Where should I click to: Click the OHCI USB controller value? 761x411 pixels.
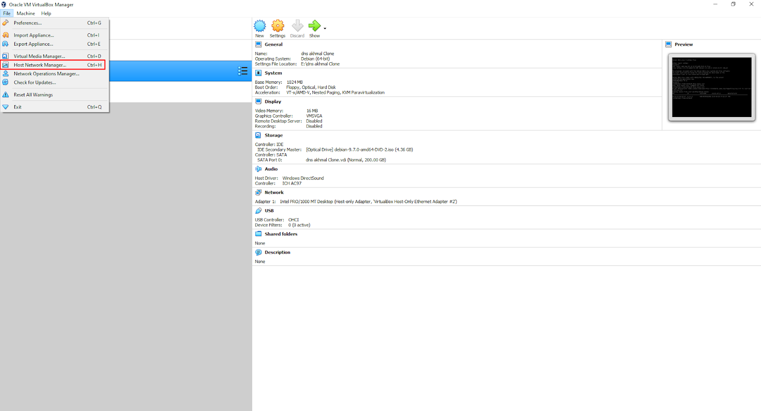pos(293,220)
